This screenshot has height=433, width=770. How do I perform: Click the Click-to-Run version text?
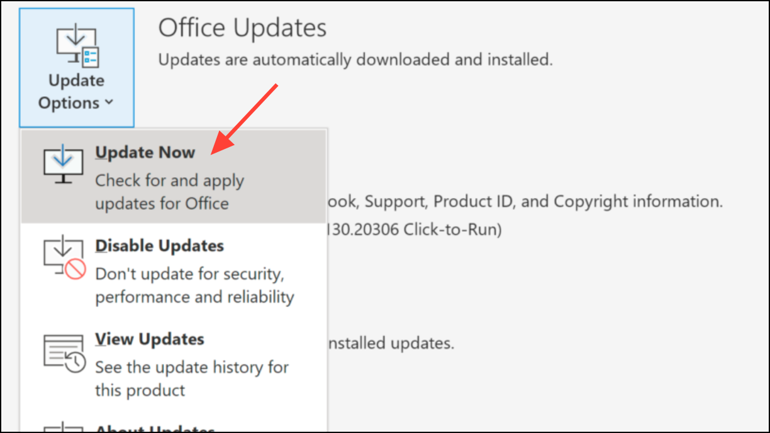[414, 230]
